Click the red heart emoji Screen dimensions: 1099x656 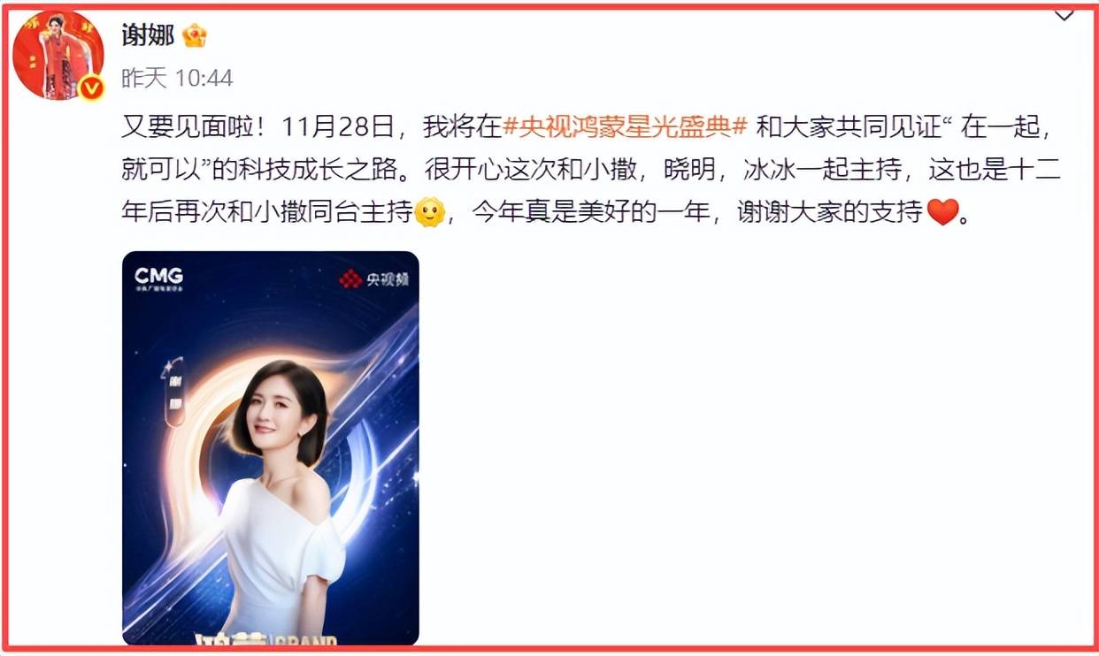tap(943, 212)
